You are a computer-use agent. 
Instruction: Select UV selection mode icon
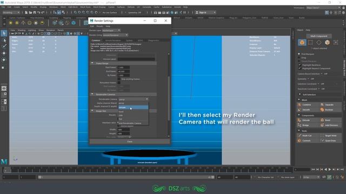point(336,43)
